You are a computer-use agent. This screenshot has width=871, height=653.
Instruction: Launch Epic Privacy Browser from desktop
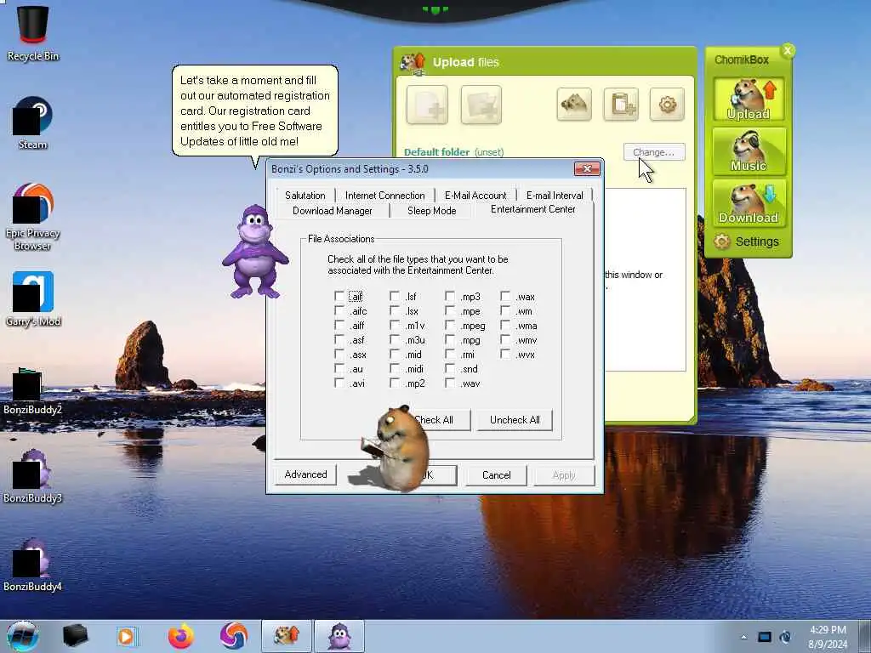coord(33,217)
